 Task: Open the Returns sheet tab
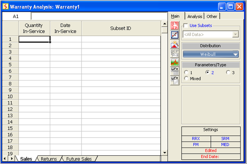coord(49,159)
